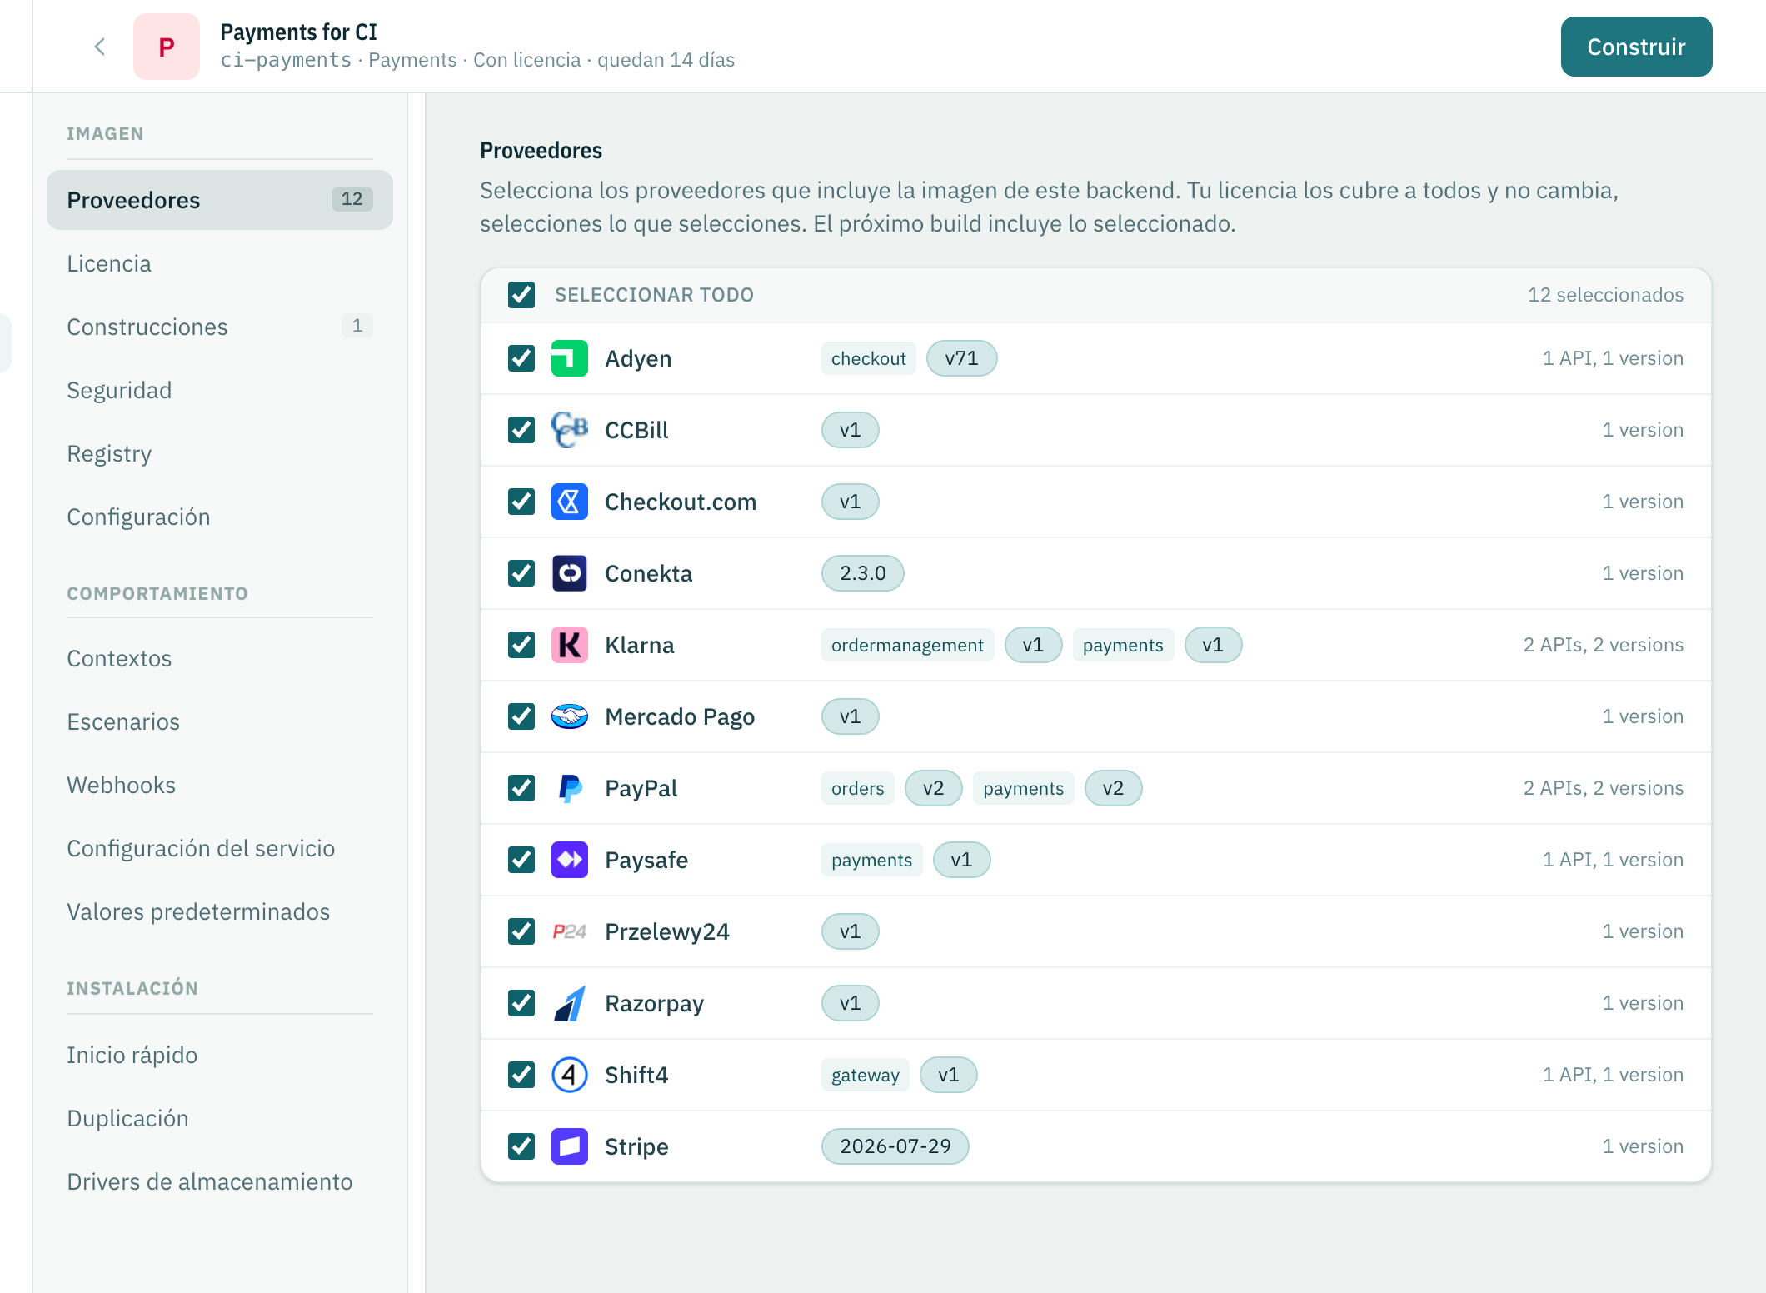The image size is (1766, 1293).
Task: Toggle Shift4 gateway v1 chip
Action: [948, 1075]
